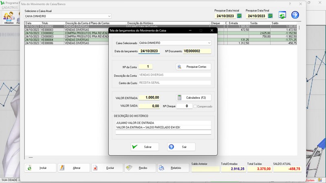Toggle the Compensado checkbox
This screenshot has width=326, height=183.
point(195,107)
